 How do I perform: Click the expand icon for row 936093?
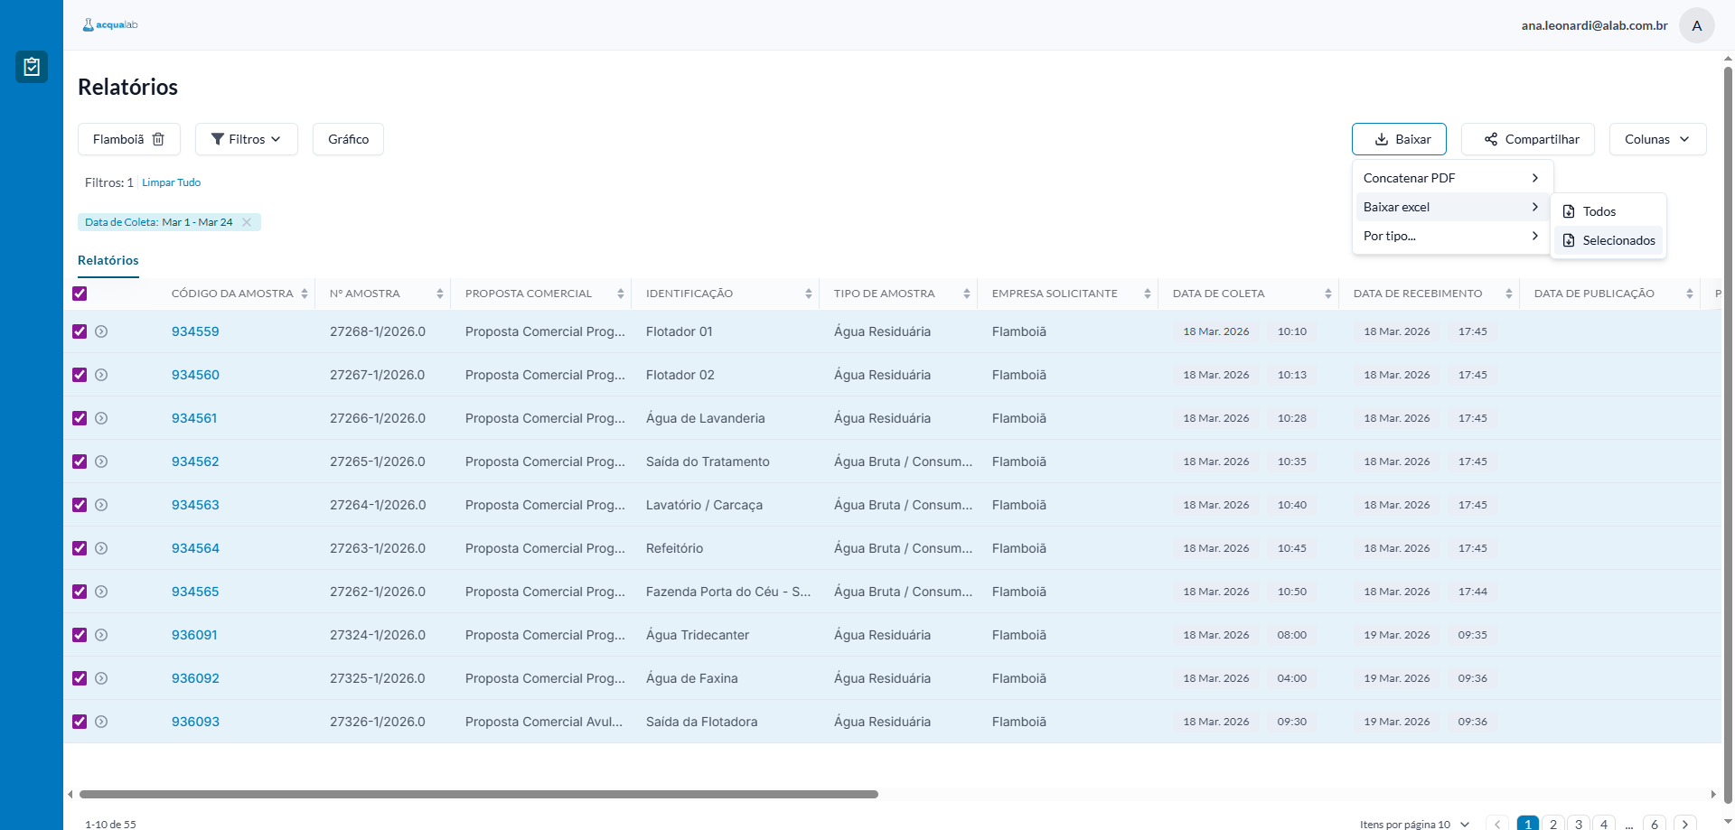(x=101, y=722)
